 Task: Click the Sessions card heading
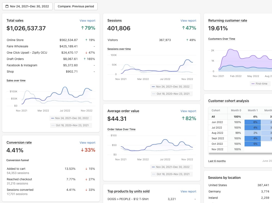(115, 20)
